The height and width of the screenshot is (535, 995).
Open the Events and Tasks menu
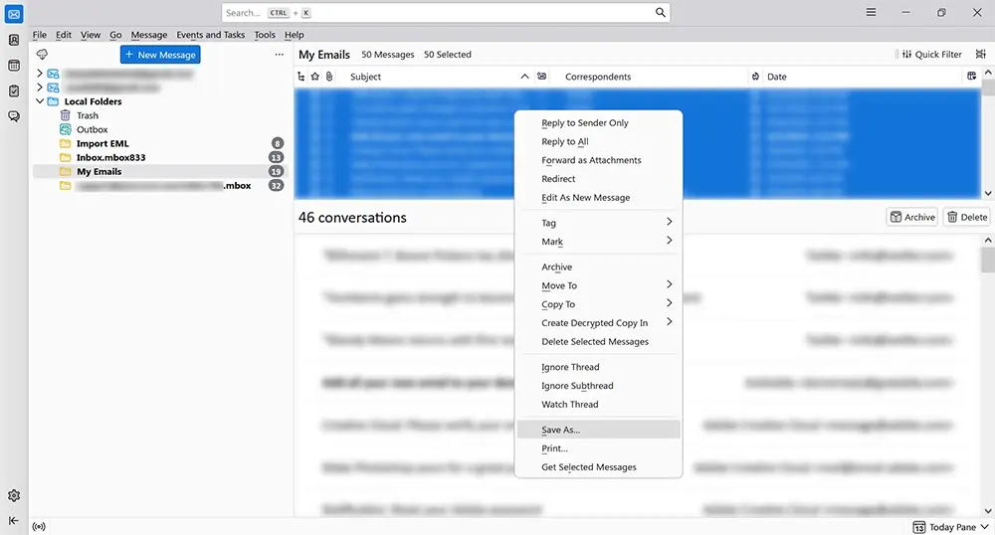211,35
